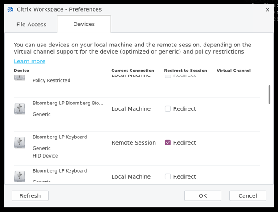Screen dimensions: 278x212
Task: Select the Devices tab
Action: pyautogui.click(x=84, y=24)
